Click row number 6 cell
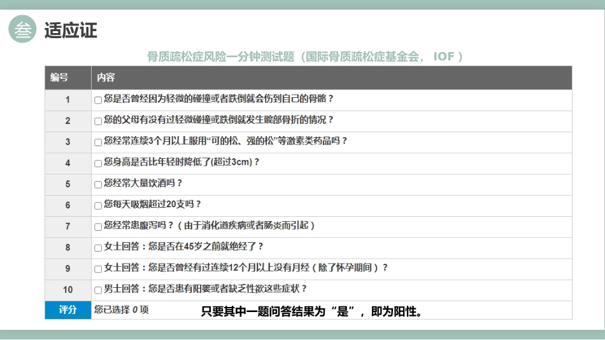Image resolution: width=605 pixels, height=340 pixels. tap(68, 206)
